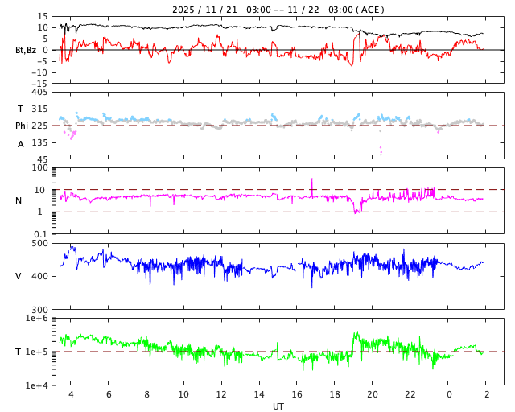Click the tall density spike near 17 UT
The height and width of the screenshot is (412, 515).
tap(312, 185)
